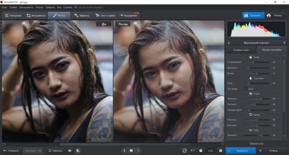Set zoom to 1:1 scale
289x155 pixels.
click(192, 150)
